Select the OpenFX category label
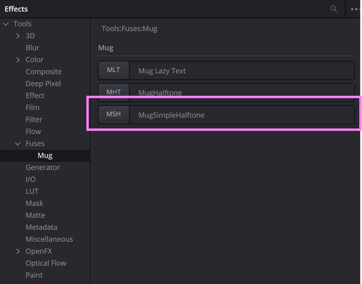 pyautogui.click(x=39, y=251)
